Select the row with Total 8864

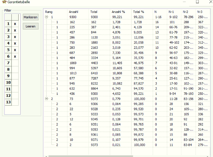pyautogui.click(x=127, y=89)
